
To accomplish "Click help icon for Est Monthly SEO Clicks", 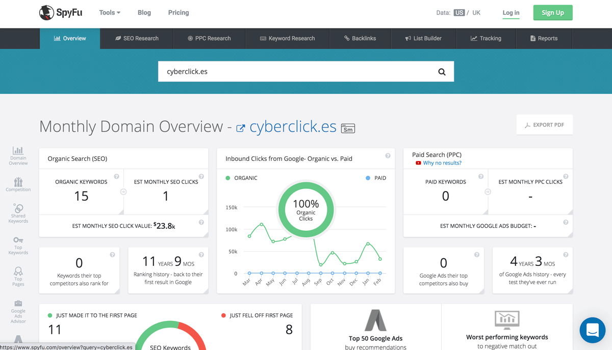I will tap(201, 176).
